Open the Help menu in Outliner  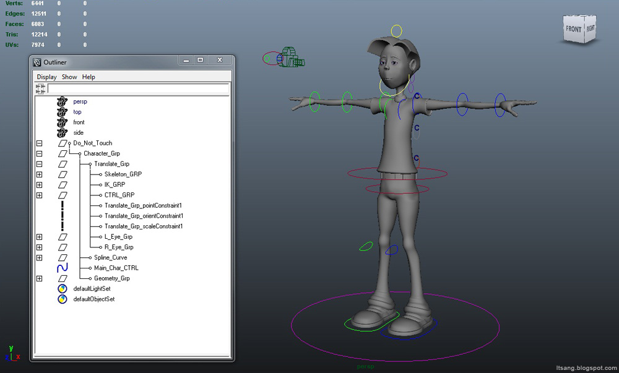pos(89,77)
